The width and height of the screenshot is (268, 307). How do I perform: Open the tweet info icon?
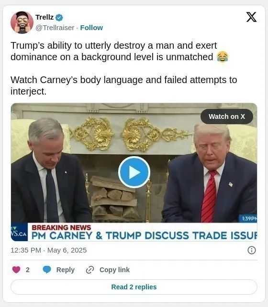pos(252,250)
